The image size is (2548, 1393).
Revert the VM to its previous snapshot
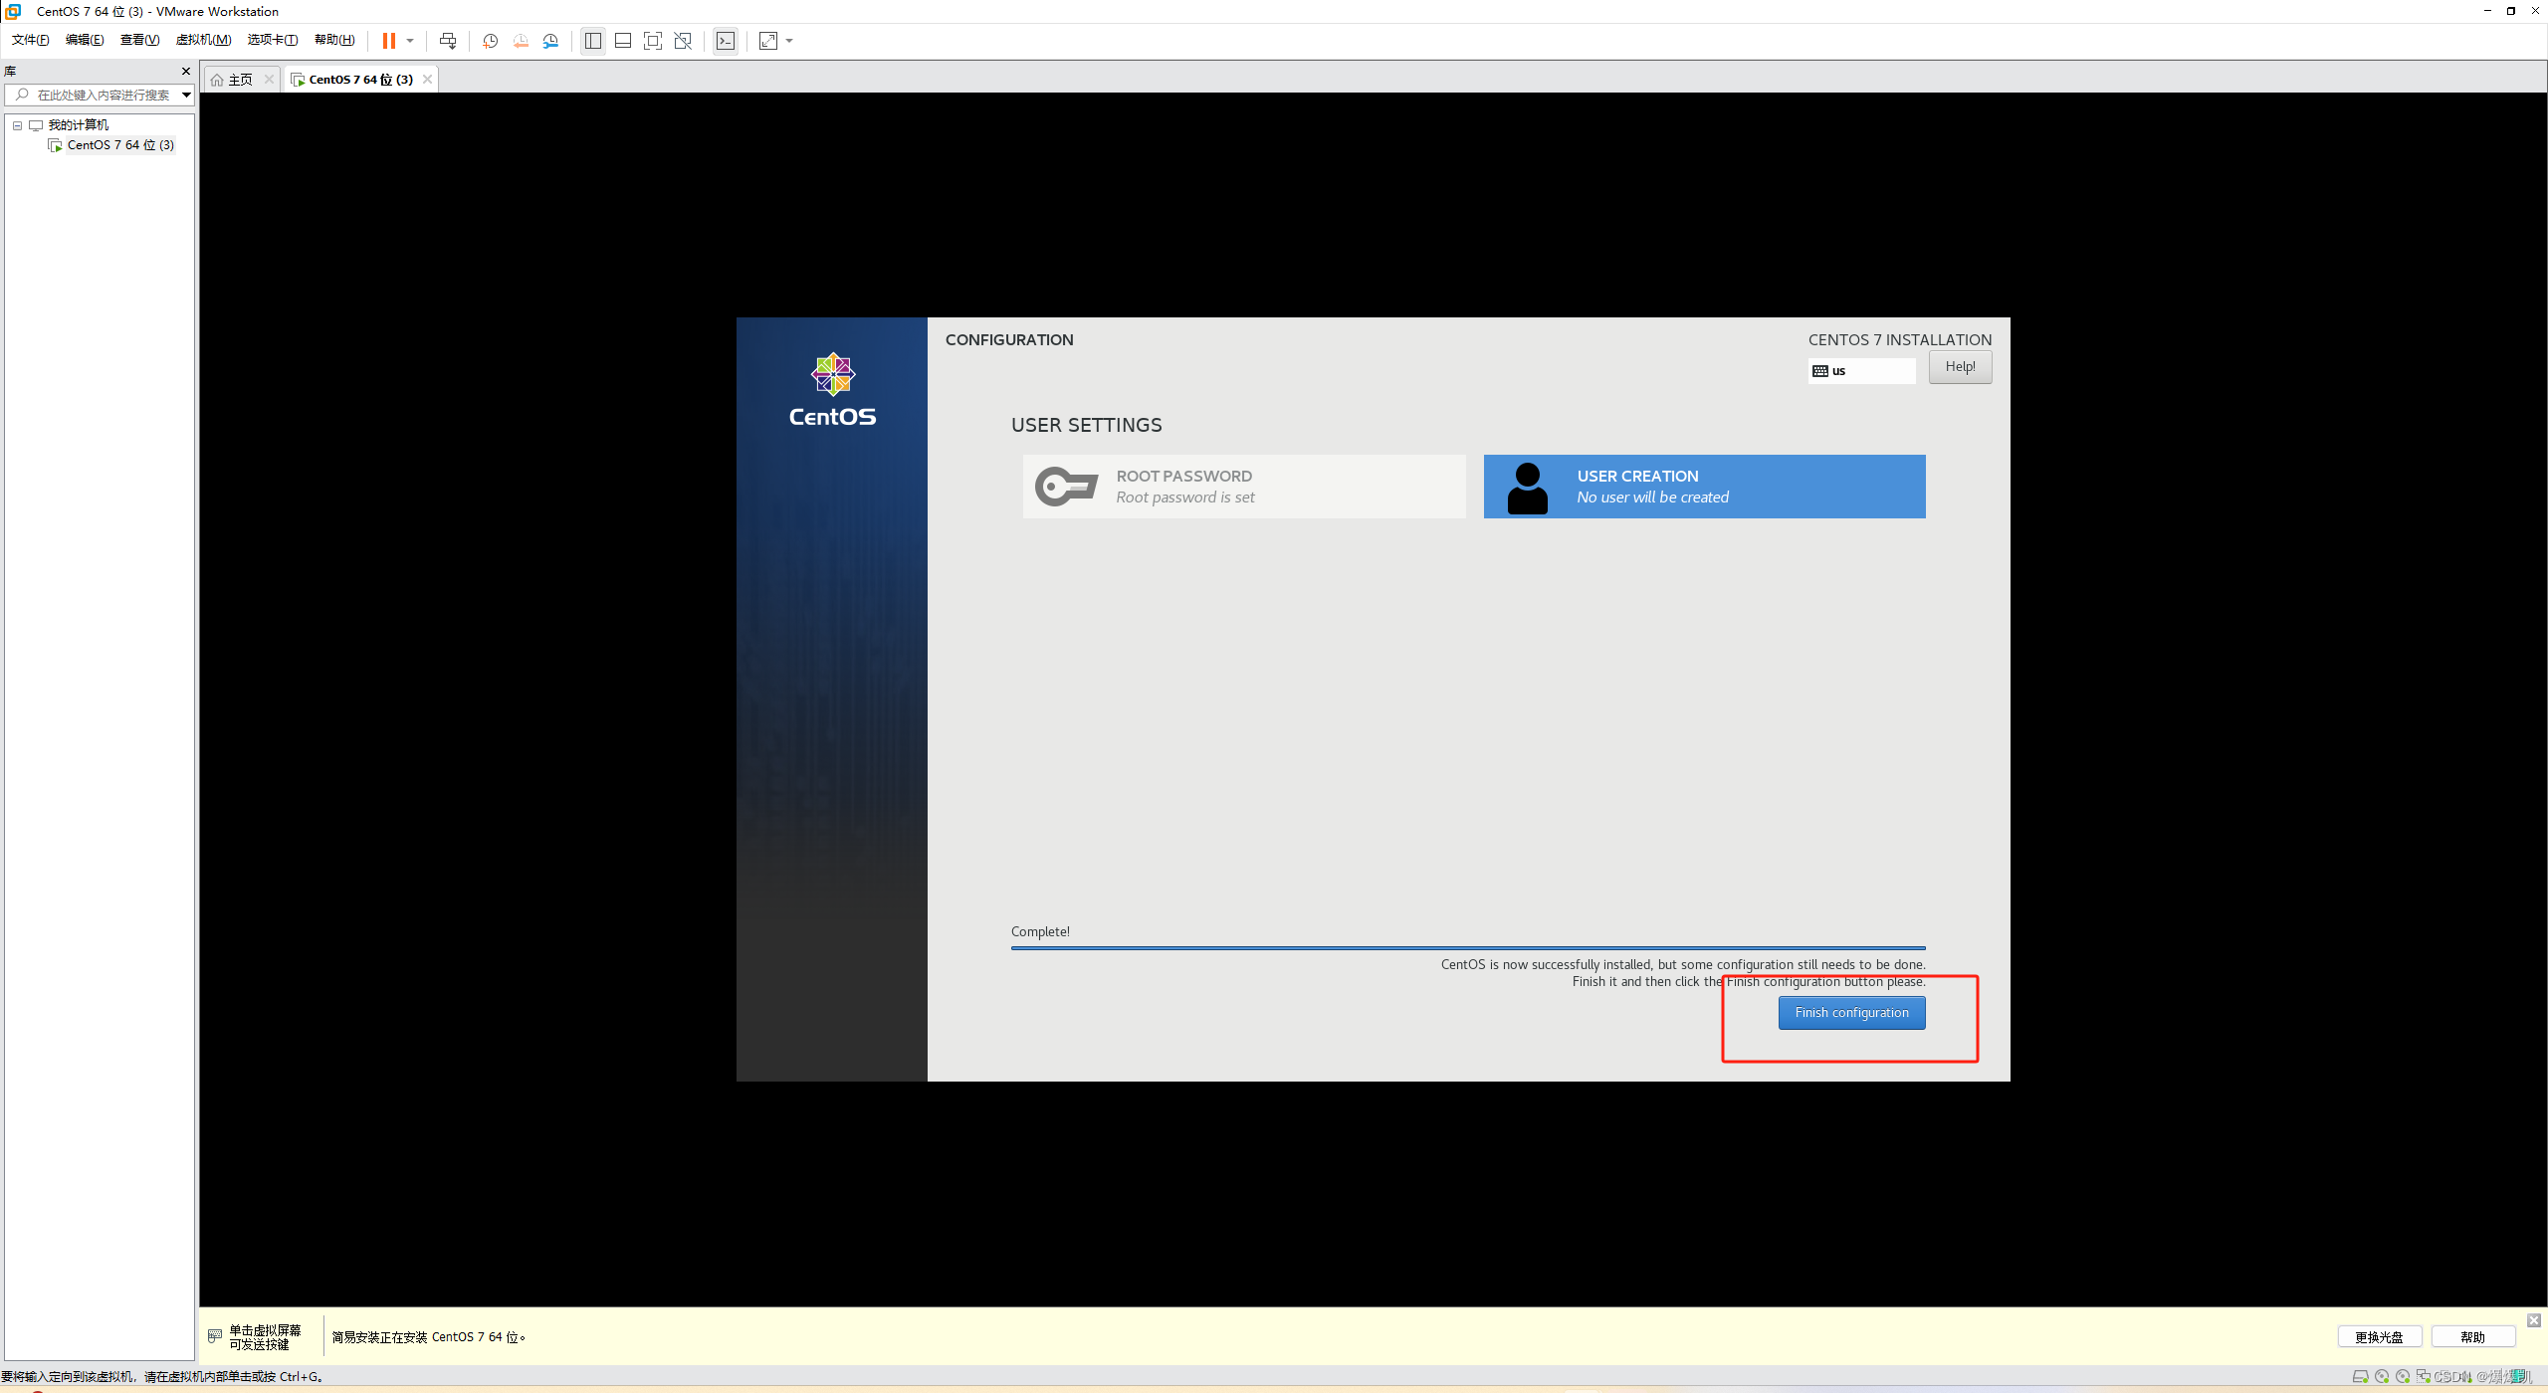tap(521, 41)
